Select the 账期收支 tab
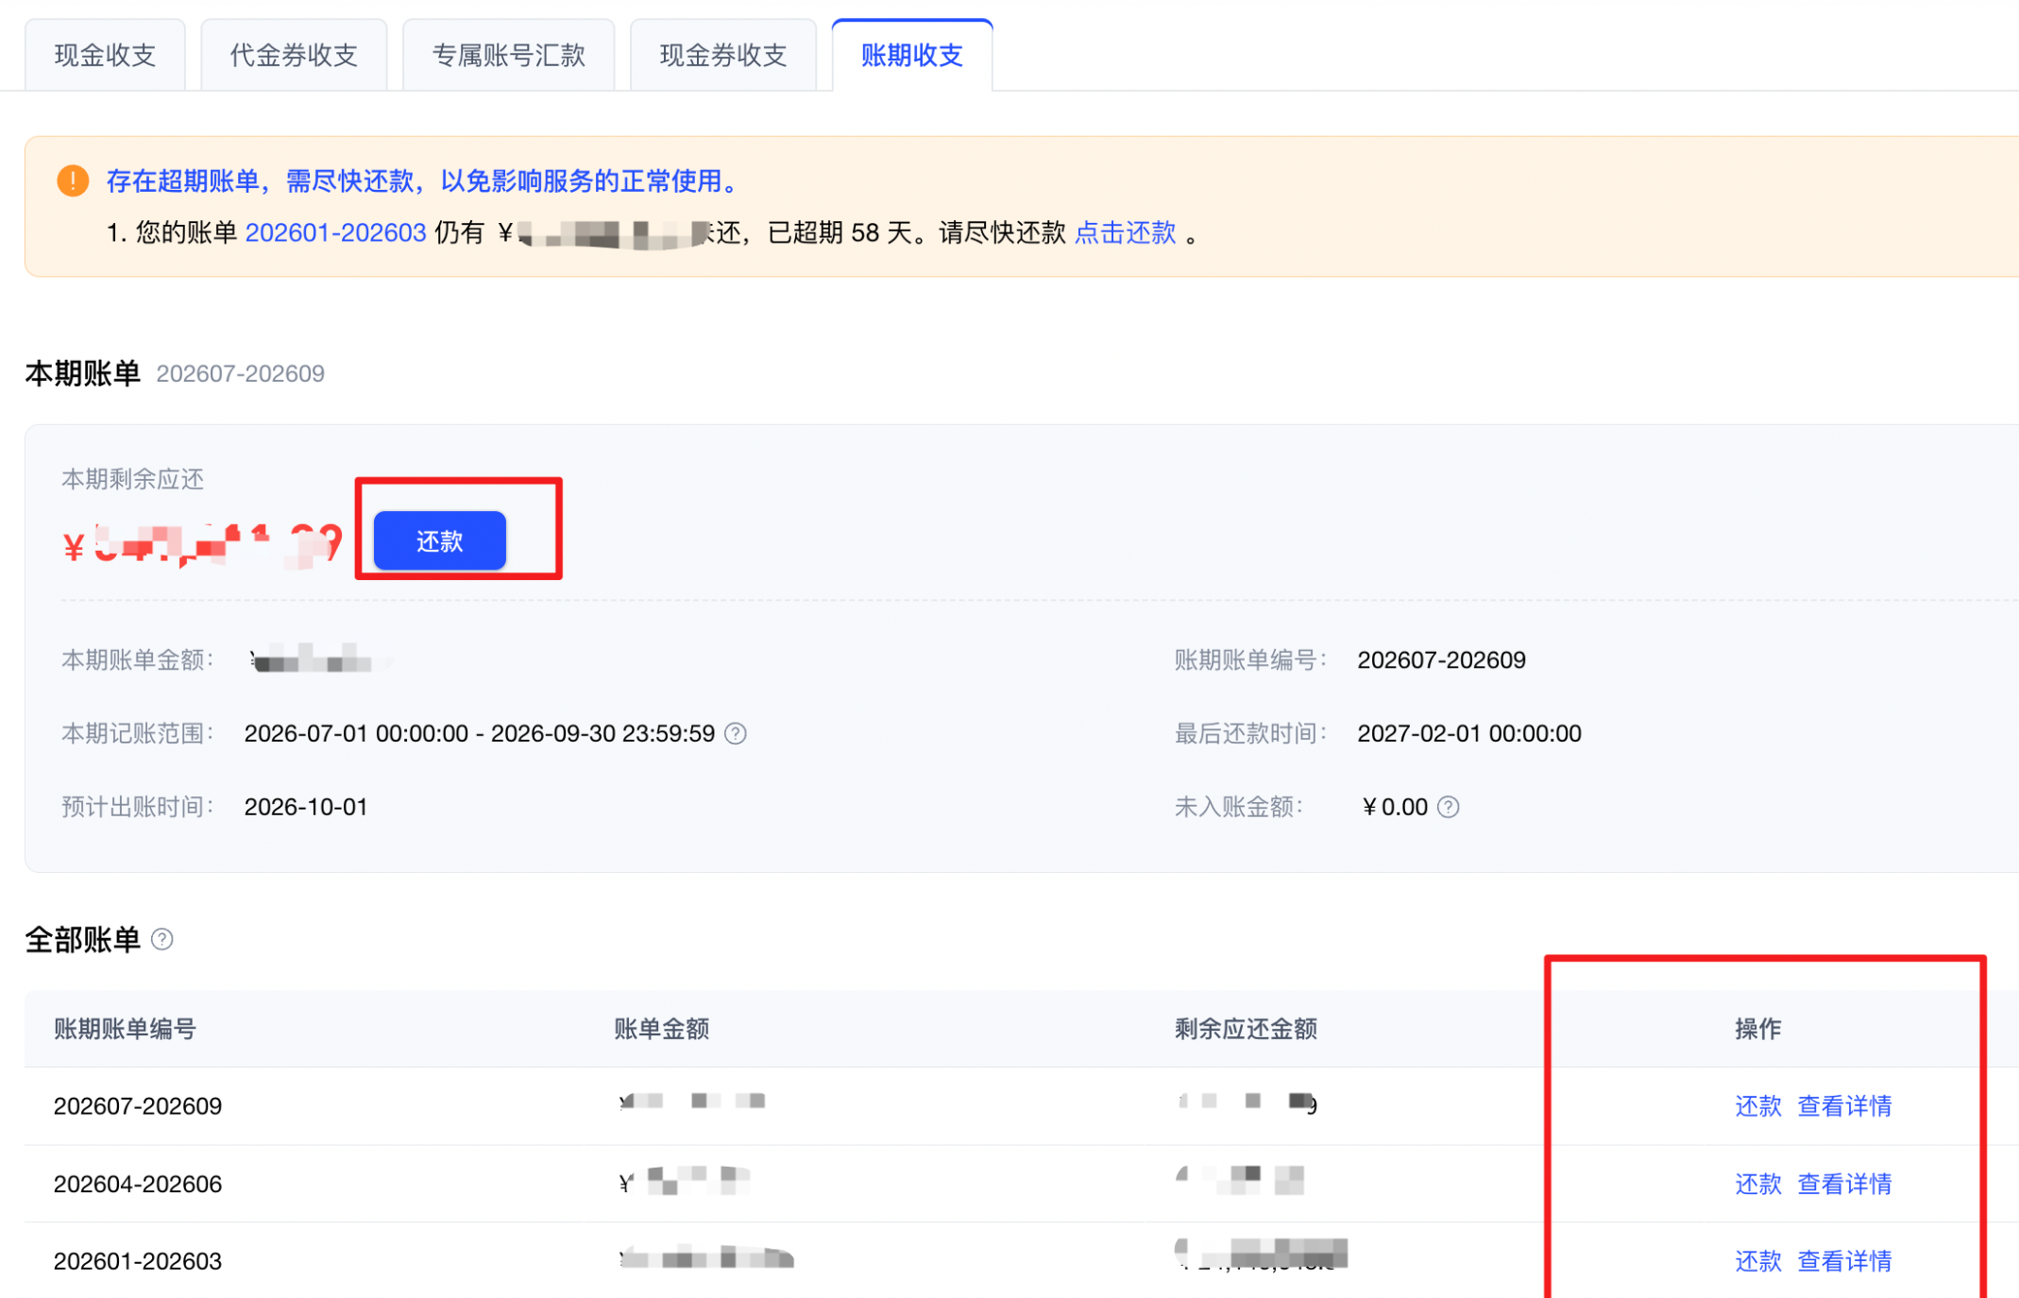This screenshot has width=2019, height=1298. [912, 55]
